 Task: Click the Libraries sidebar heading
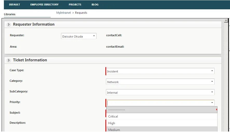pyautogui.click(x=10, y=14)
